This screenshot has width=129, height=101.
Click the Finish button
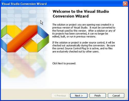(98, 96)
